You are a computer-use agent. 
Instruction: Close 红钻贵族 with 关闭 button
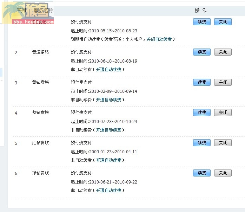[223, 143]
